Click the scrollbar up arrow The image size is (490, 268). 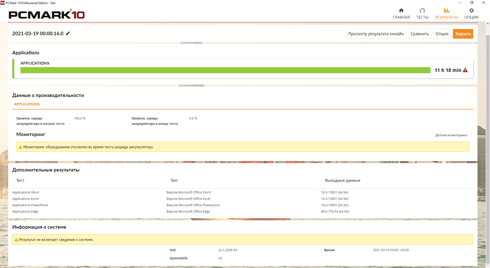(x=488, y=24)
